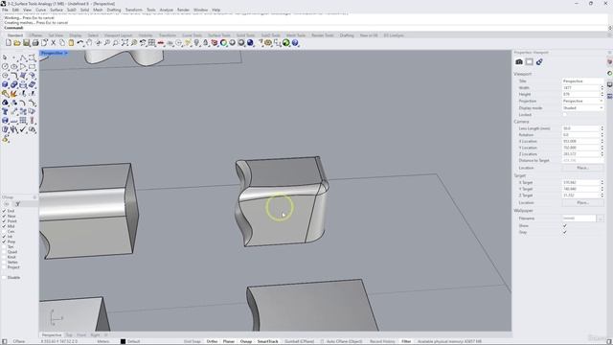Open the Surface menu
This screenshot has width=613, height=345.
click(57, 10)
